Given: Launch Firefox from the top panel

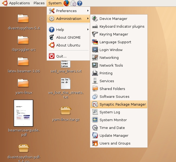Looking at the screenshot, I should click(x=66, y=3).
